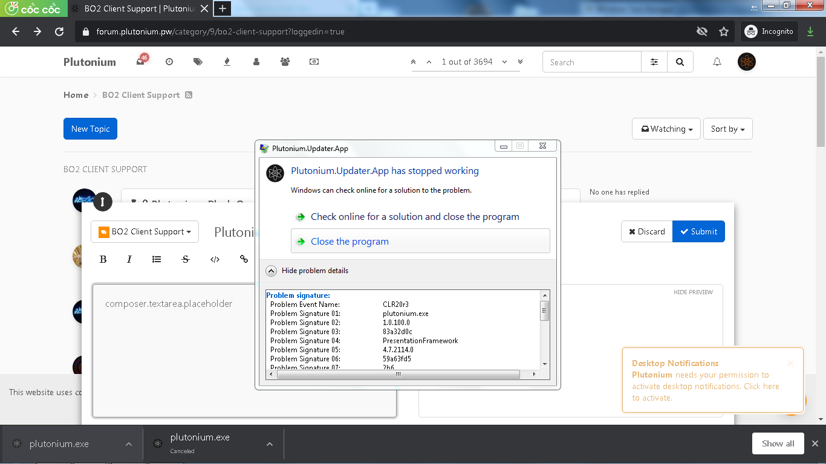
Task: Insert a list in the composer
Action: pyautogui.click(x=157, y=259)
